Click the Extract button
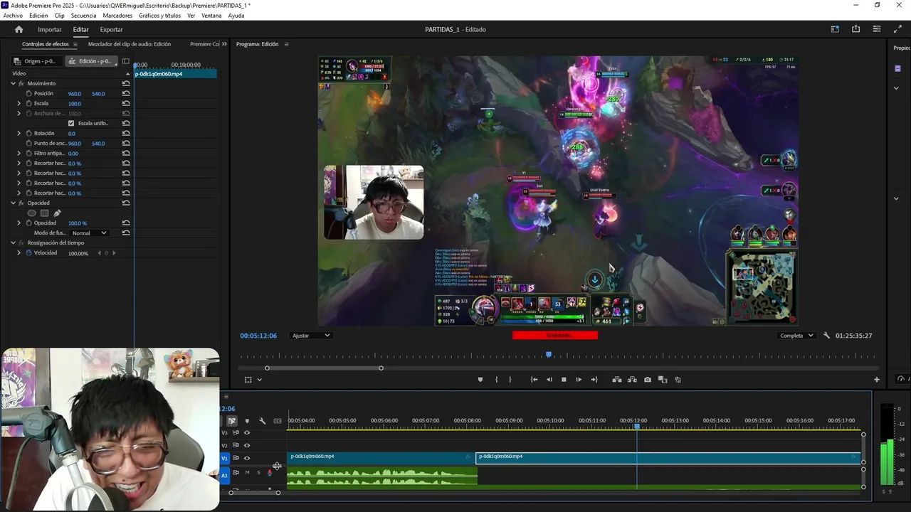 [x=632, y=380]
